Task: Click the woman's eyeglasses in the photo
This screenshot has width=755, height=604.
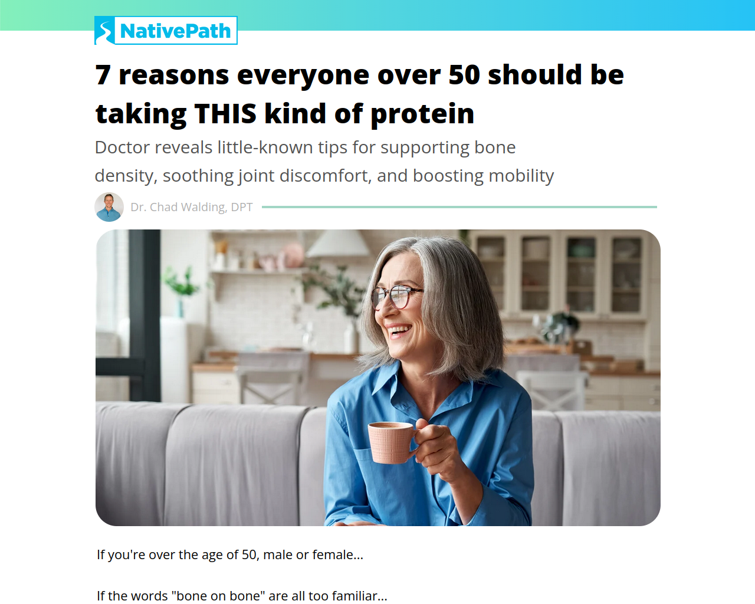Action: (396, 296)
